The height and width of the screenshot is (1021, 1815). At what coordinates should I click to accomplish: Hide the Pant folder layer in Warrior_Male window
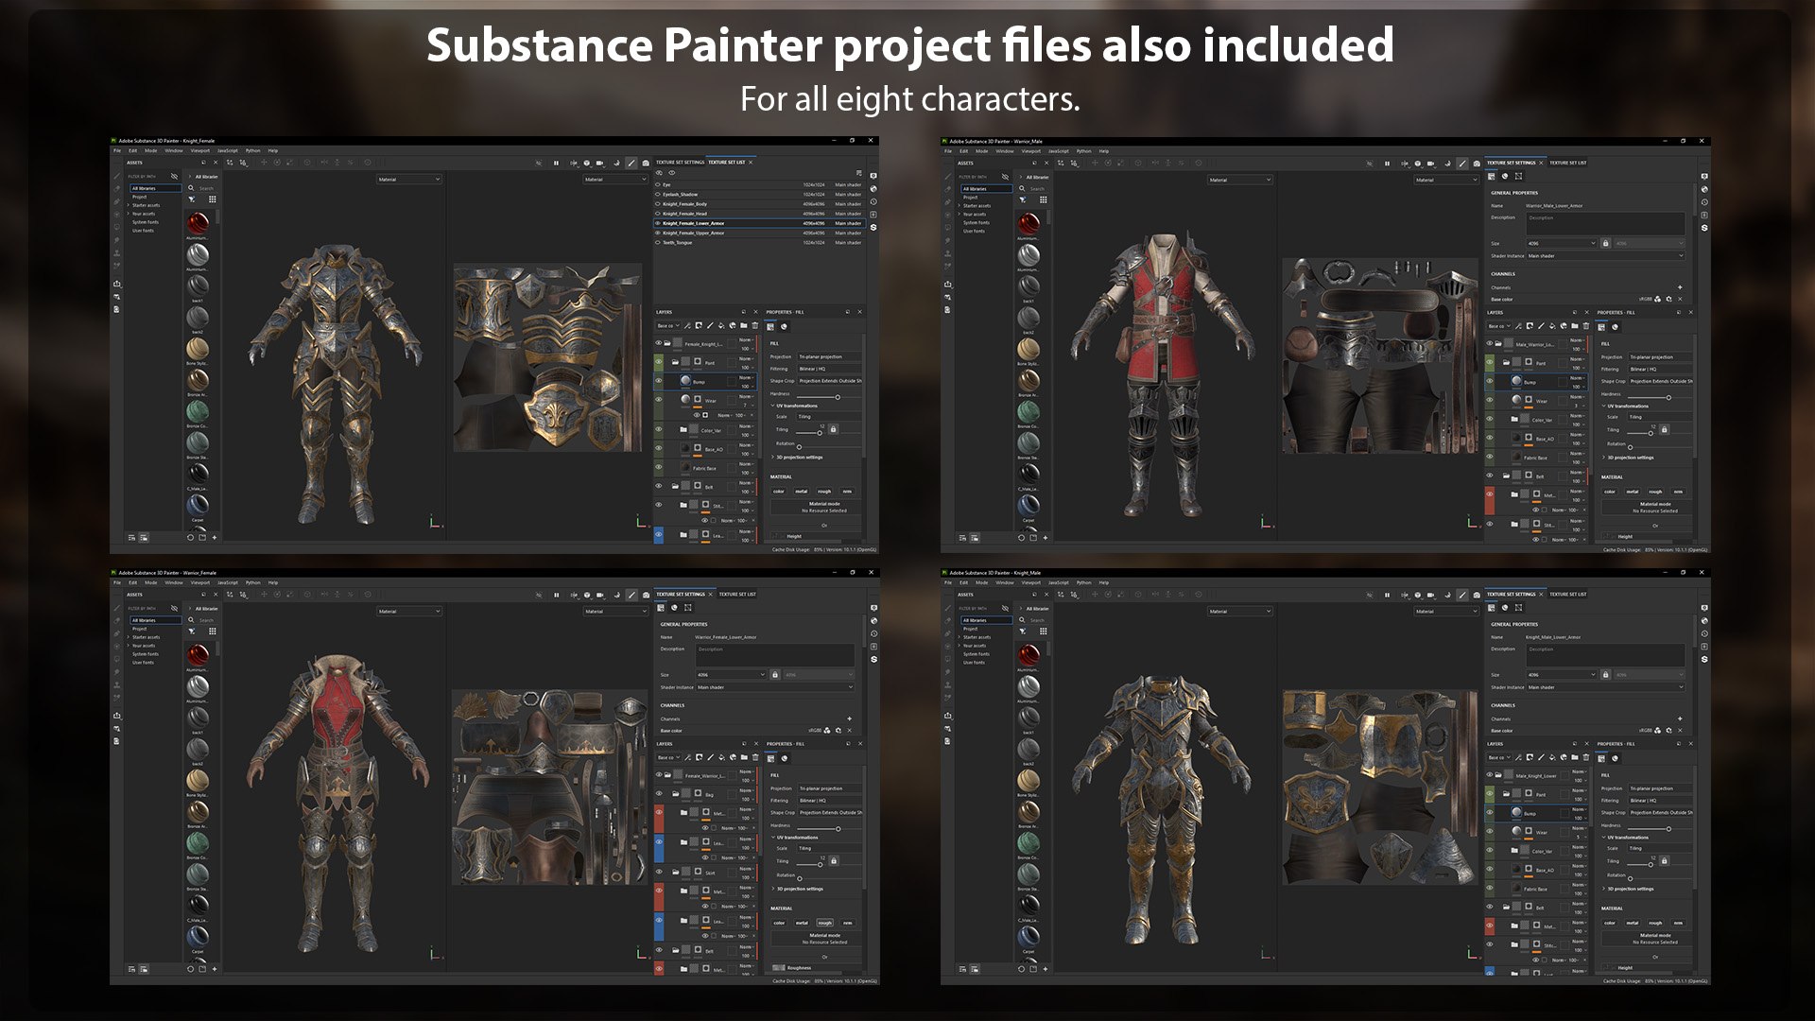coord(1490,362)
